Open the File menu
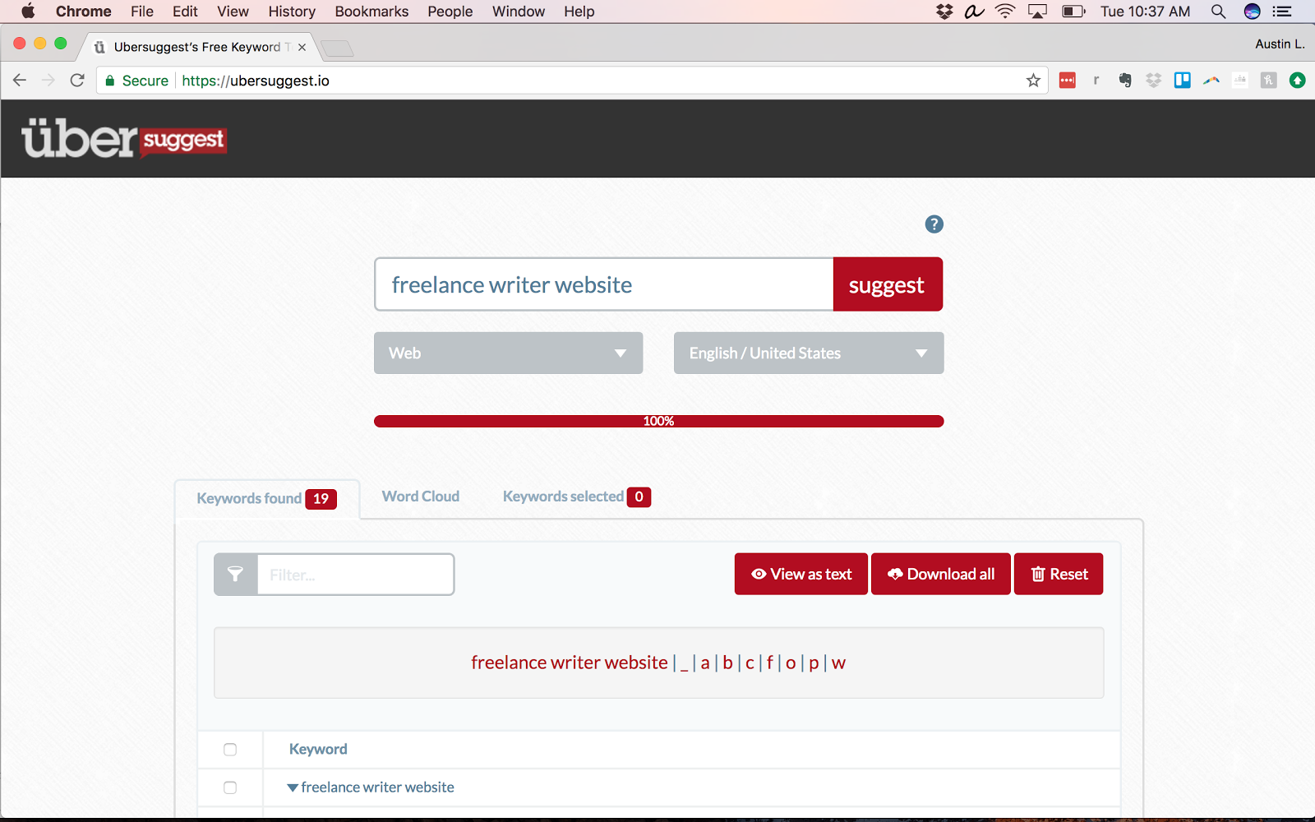Image resolution: width=1315 pixels, height=822 pixels. (x=142, y=12)
